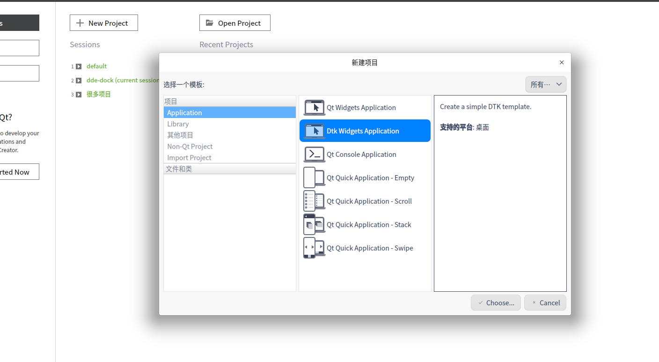Click the Choose... button
The width and height of the screenshot is (659, 362).
point(496,303)
